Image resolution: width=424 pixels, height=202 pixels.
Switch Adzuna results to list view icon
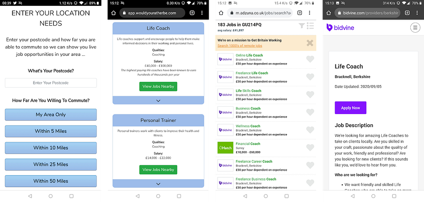pyautogui.click(x=310, y=26)
